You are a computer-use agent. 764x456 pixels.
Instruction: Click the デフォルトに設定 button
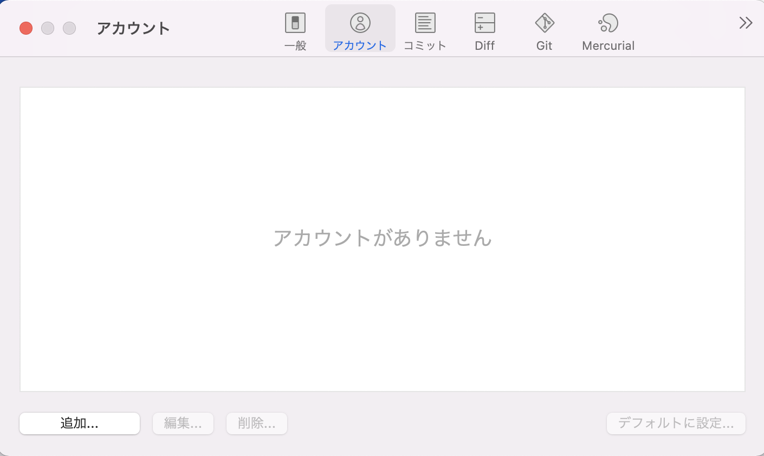(676, 424)
